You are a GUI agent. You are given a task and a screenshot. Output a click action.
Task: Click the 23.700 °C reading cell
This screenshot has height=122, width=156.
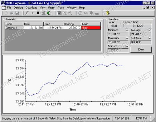tap(72, 28)
